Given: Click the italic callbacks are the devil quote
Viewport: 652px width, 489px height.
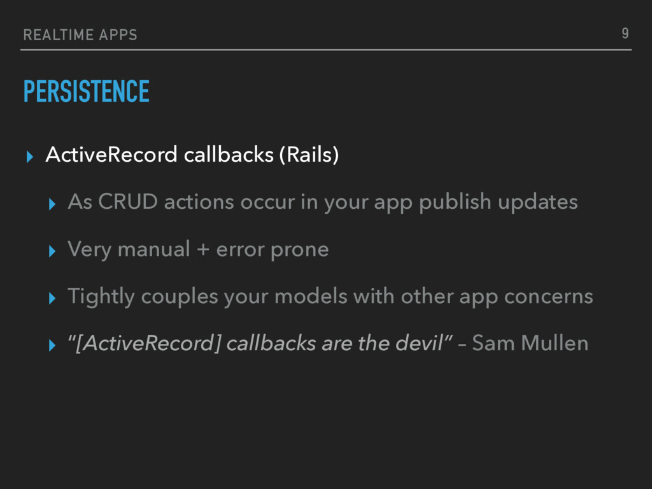Looking at the screenshot, I should tap(260, 343).
